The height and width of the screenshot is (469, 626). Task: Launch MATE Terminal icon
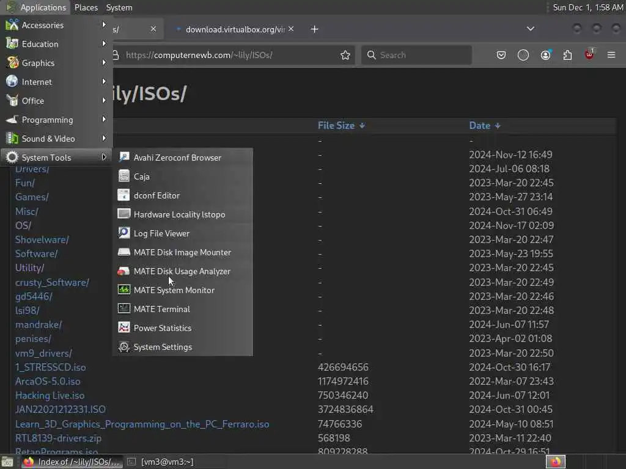[123, 308]
